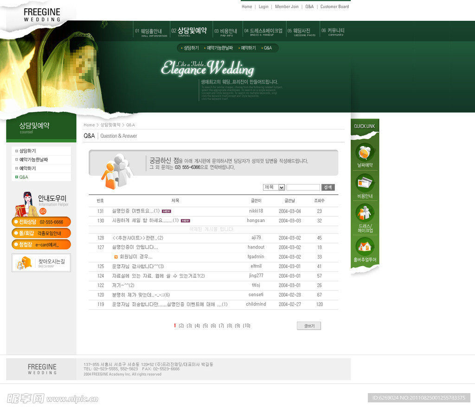Click the Login link at top

[x=263, y=6]
